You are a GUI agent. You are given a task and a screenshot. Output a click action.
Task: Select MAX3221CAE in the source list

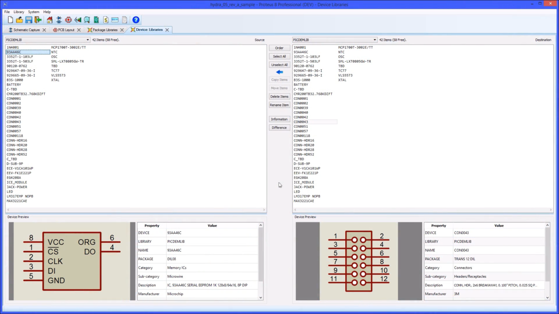17,201
